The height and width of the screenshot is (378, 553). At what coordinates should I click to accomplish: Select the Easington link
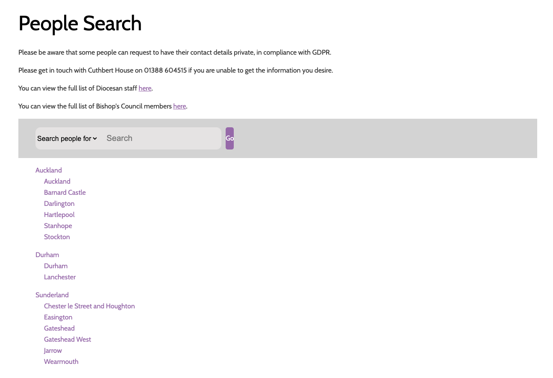[58, 317]
